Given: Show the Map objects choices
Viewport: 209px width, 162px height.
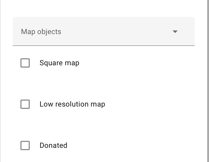Looking at the screenshot, I should [175, 32].
